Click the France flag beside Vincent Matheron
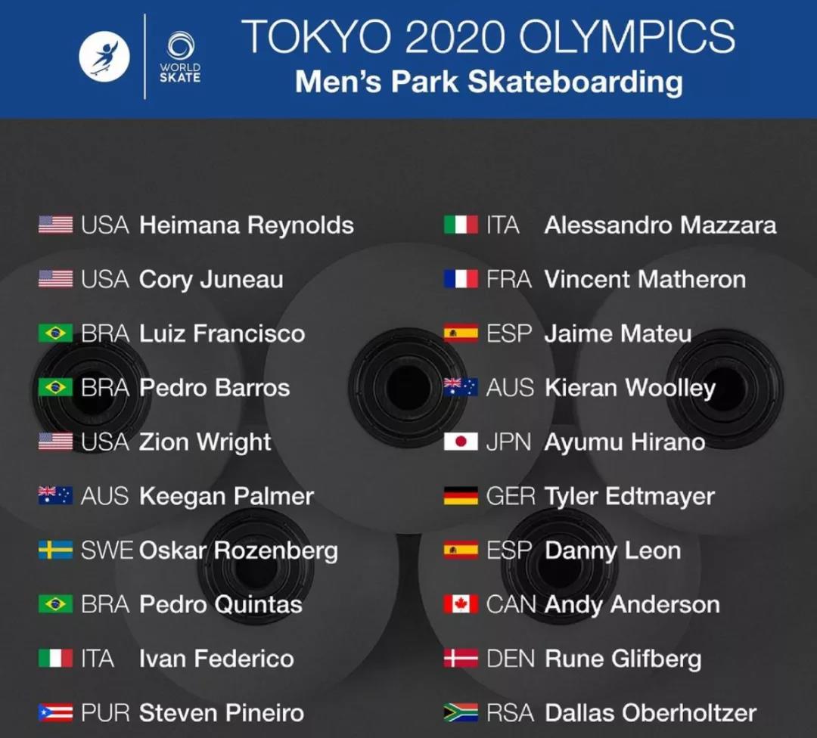Screen dimensions: 817x738 click(x=461, y=279)
